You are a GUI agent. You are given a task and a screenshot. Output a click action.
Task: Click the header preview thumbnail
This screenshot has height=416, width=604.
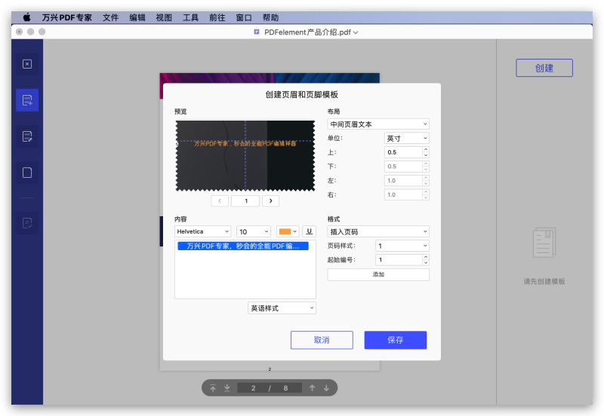point(245,156)
